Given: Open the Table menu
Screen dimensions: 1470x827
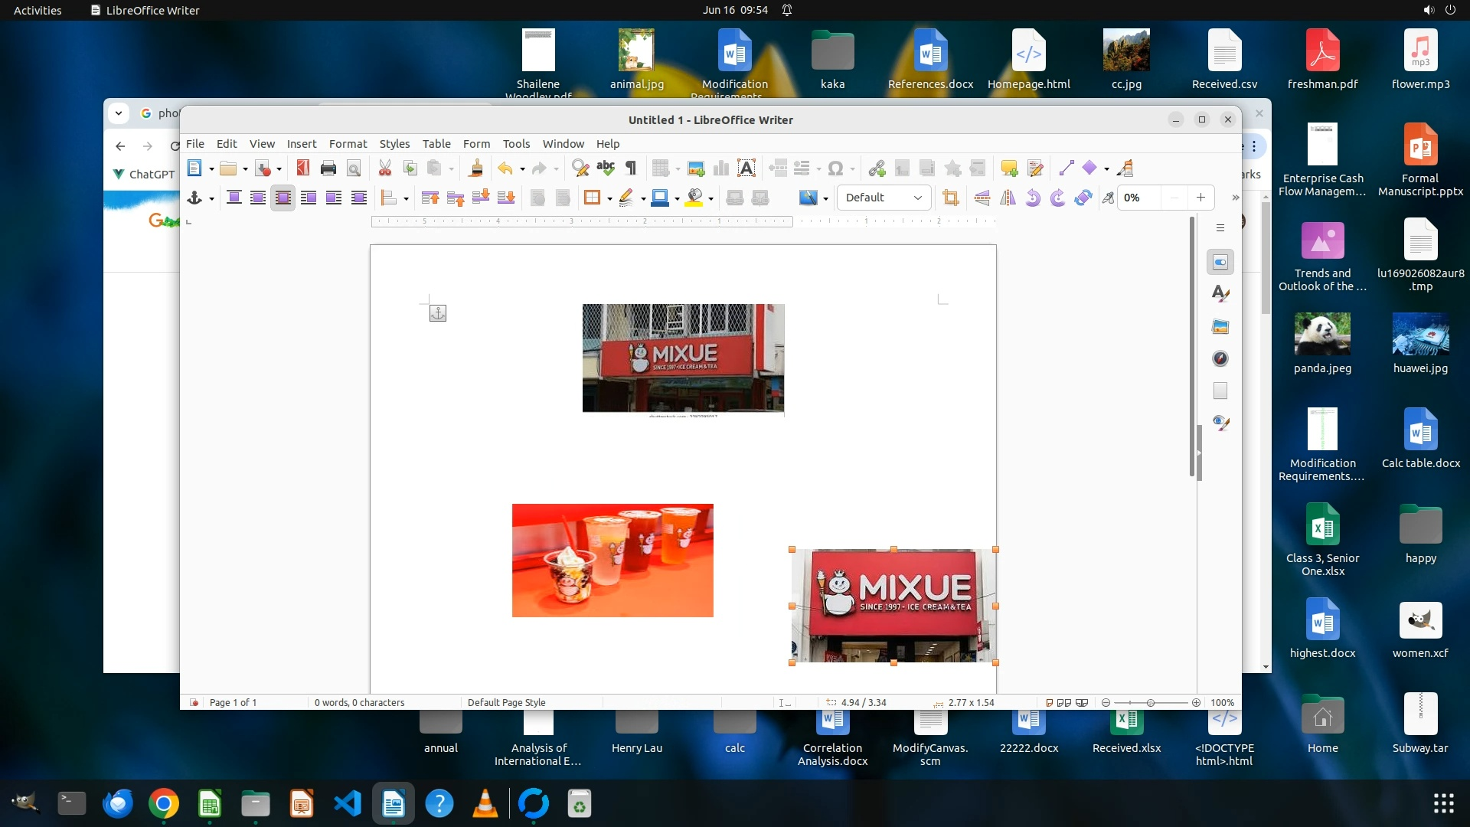Looking at the screenshot, I should (x=436, y=144).
